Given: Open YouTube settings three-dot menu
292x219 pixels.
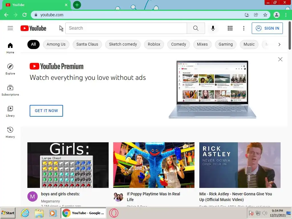Looking at the screenshot, I should pyautogui.click(x=244, y=28).
